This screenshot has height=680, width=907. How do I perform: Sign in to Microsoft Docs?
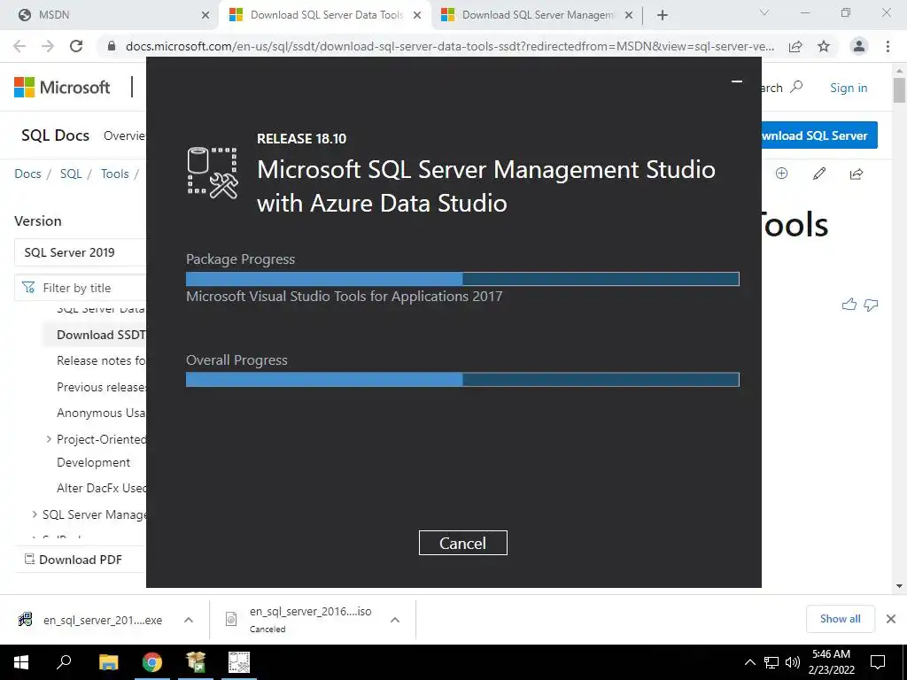pos(849,88)
